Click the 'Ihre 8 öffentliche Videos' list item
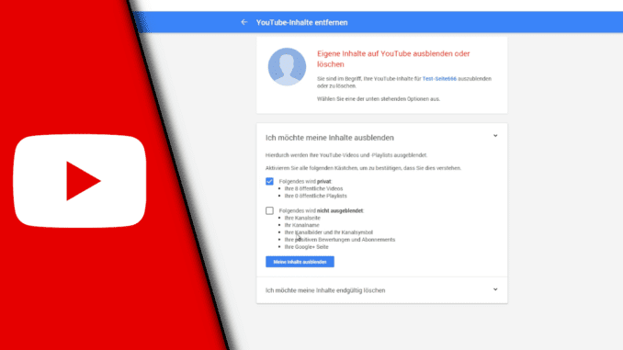The width and height of the screenshot is (623, 350). [x=313, y=188]
